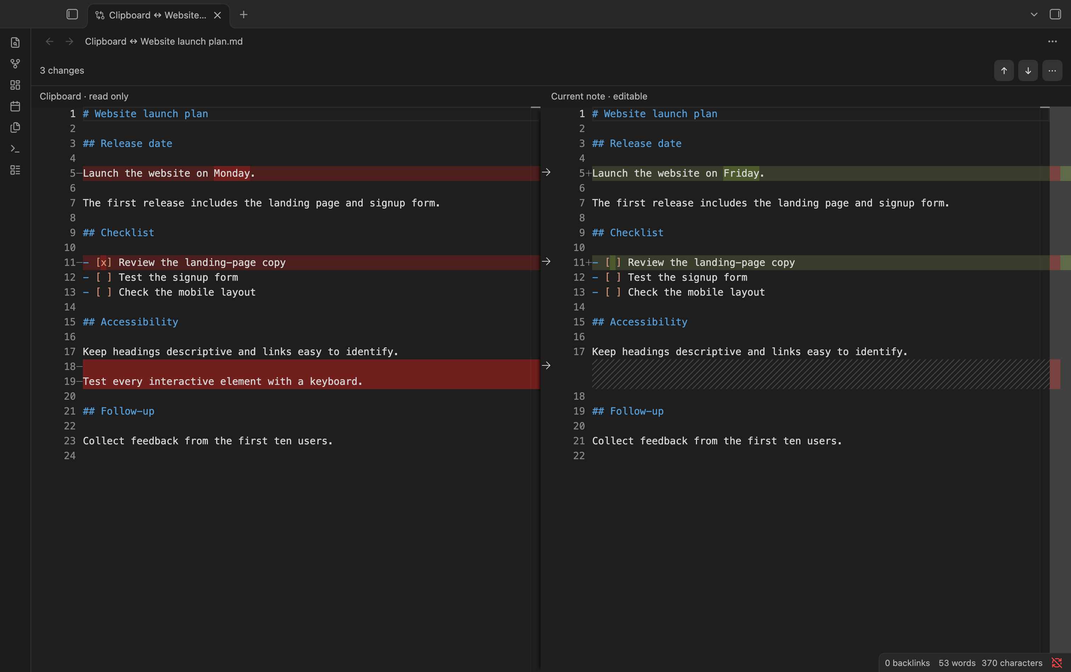This screenshot has width=1071, height=672.
Task: Click 'Clipboard · read only' label
Action: 84,96
